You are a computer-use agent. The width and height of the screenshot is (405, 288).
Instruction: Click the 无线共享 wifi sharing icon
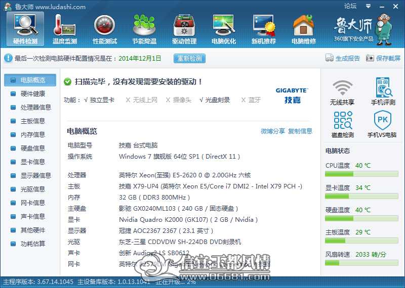[342, 92]
